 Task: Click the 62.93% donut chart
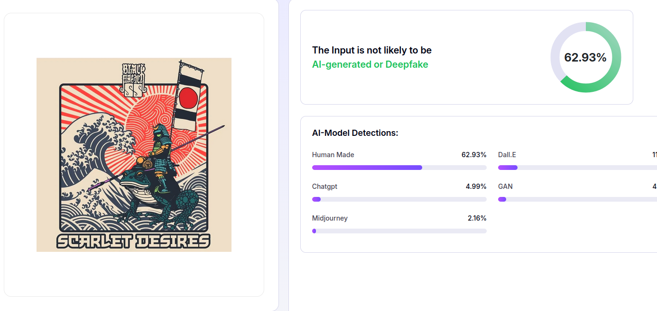pyautogui.click(x=585, y=57)
